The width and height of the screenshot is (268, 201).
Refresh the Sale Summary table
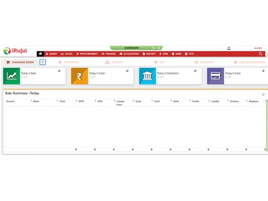(263, 94)
